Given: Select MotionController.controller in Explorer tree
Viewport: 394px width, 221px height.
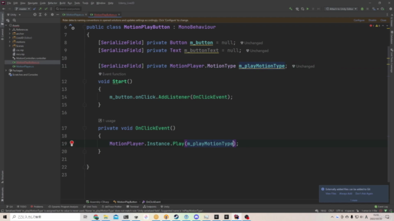Looking at the screenshot, I should (x=31, y=58).
